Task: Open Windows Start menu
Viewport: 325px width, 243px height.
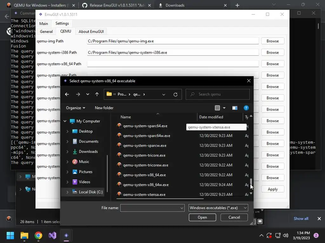Action: pyautogui.click(x=10, y=235)
